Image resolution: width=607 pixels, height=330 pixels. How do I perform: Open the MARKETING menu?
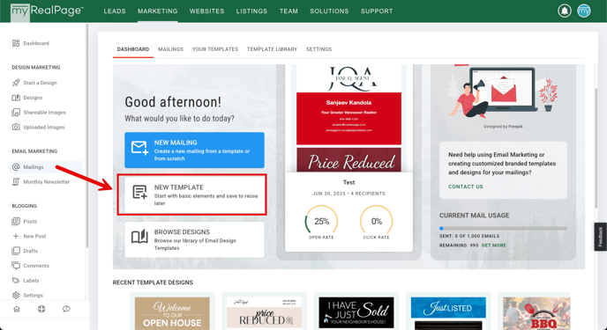[158, 11]
